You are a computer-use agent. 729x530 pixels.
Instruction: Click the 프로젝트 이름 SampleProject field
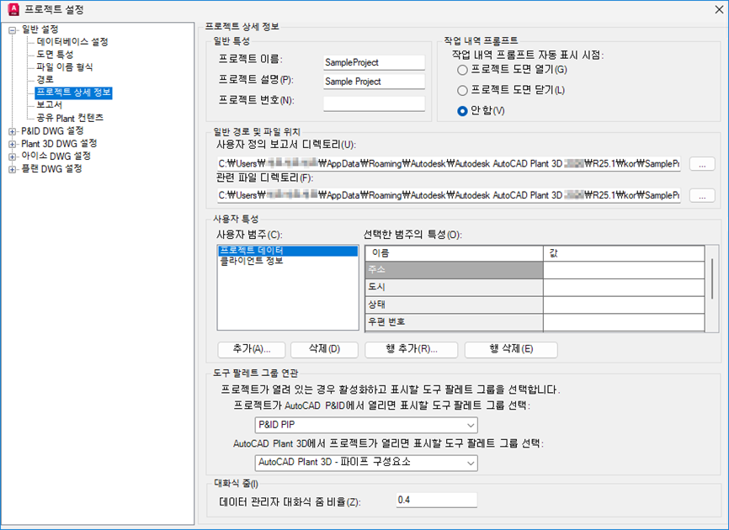pos(375,62)
